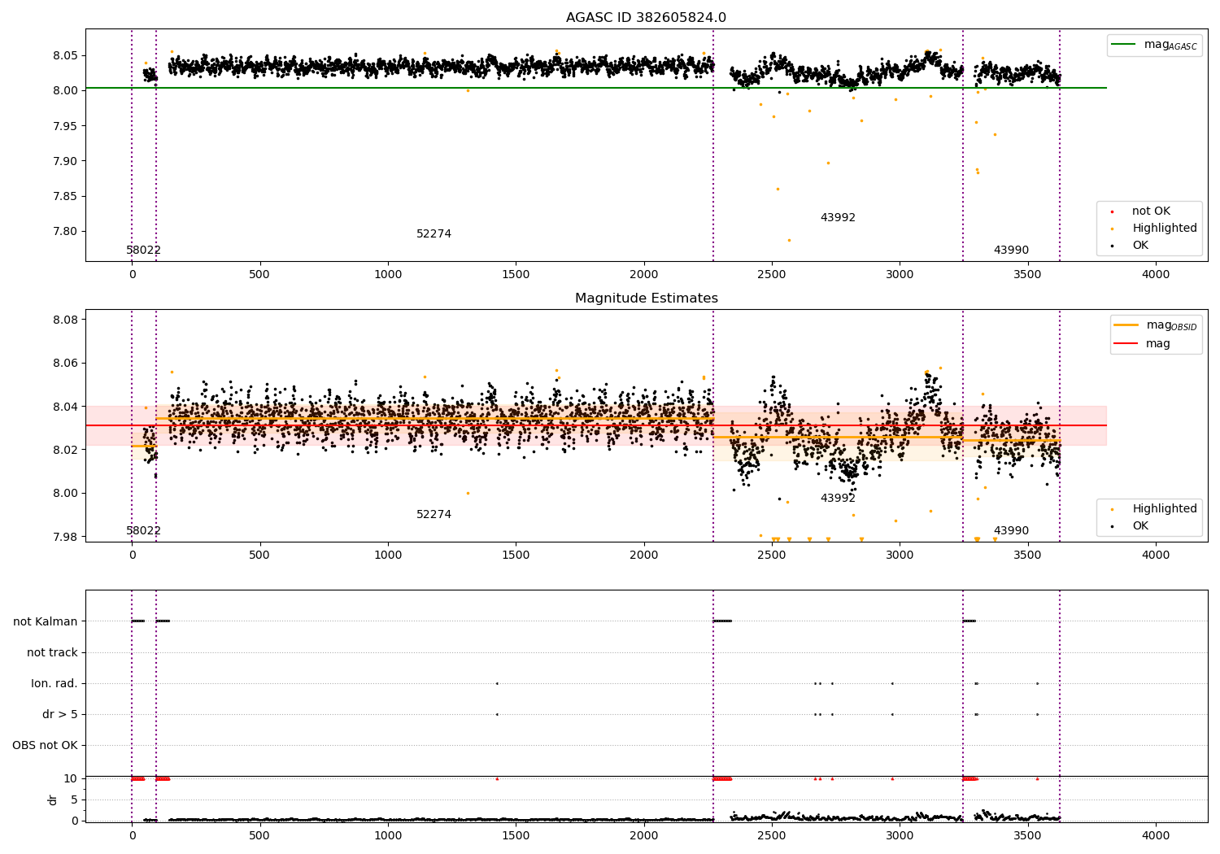Click the green mag AGASC legend line
The height and width of the screenshot is (854, 1220).
point(1124,45)
